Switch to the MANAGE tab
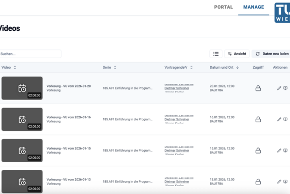The width and height of the screenshot is (290, 194). click(x=254, y=7)
